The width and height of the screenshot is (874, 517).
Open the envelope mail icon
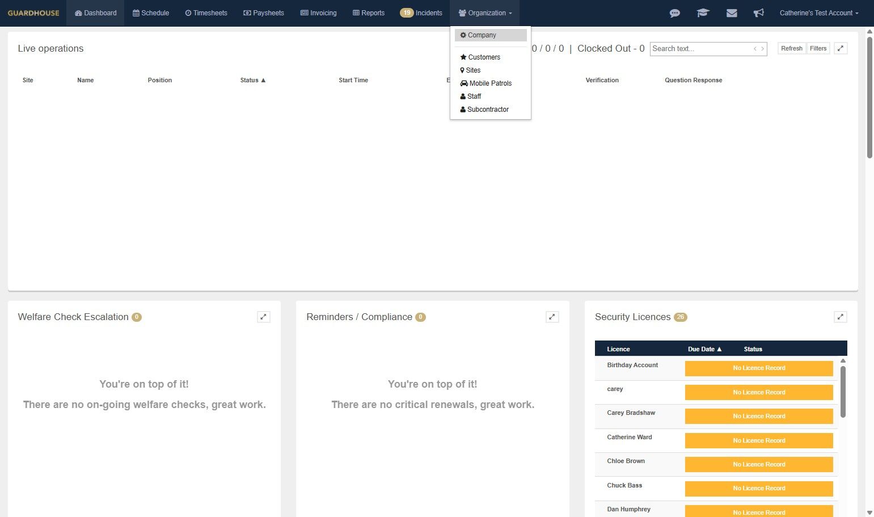[732, 13]
